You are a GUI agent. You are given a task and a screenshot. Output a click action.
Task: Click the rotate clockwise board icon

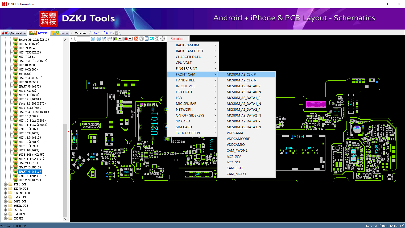(x=104, y=39)
